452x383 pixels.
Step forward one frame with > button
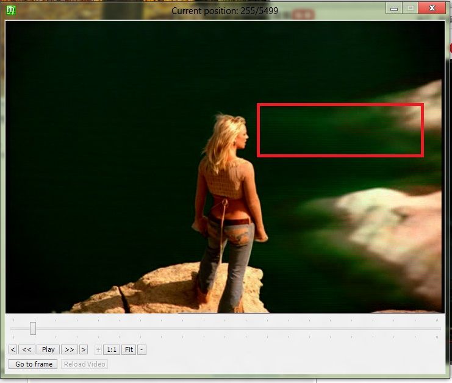pyautogui.click(x=83, y=349)
